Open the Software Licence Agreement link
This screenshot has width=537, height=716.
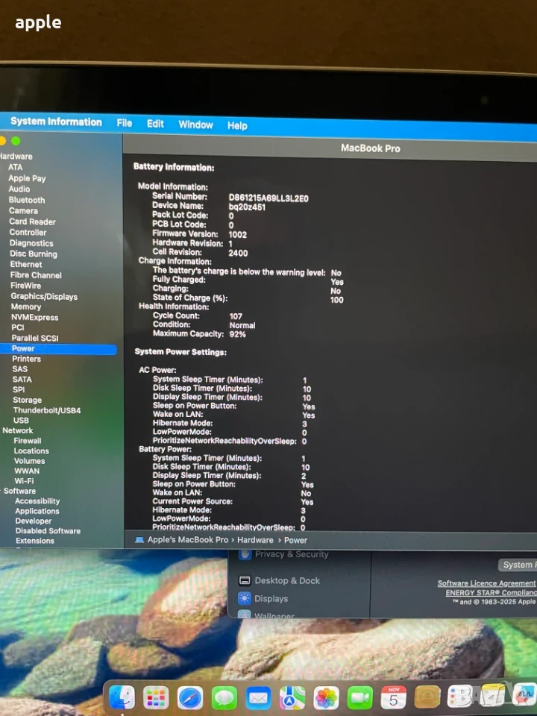[486, 583]
